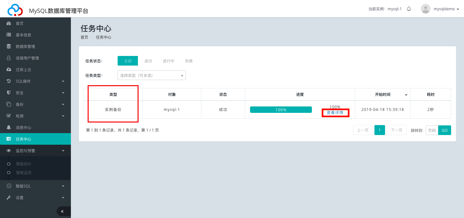Screen dimensions: 464x218
Task: Open 连接用户管理 in the sidebar
Action: point(35,58)
